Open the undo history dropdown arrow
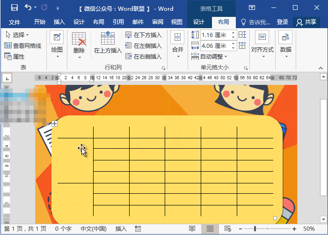This screenshot has width=328, height=235. (x=36, y=8)
